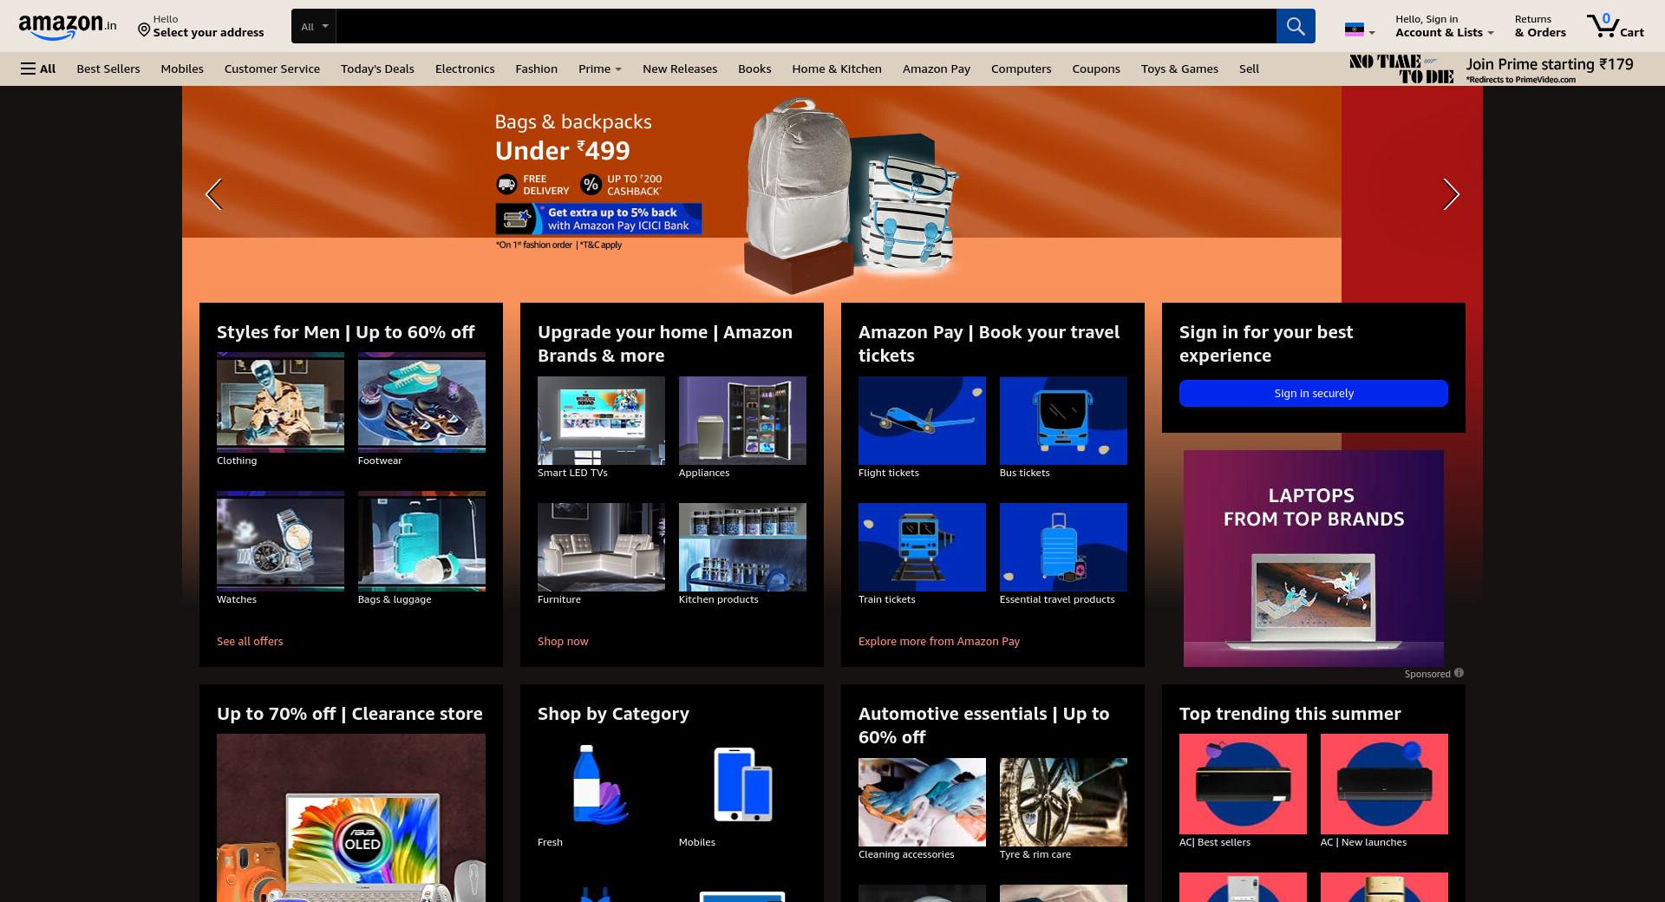This screenshot has height=902, width=1665.
Task: Open the Watches thumbnail
Action: point(280,541)
